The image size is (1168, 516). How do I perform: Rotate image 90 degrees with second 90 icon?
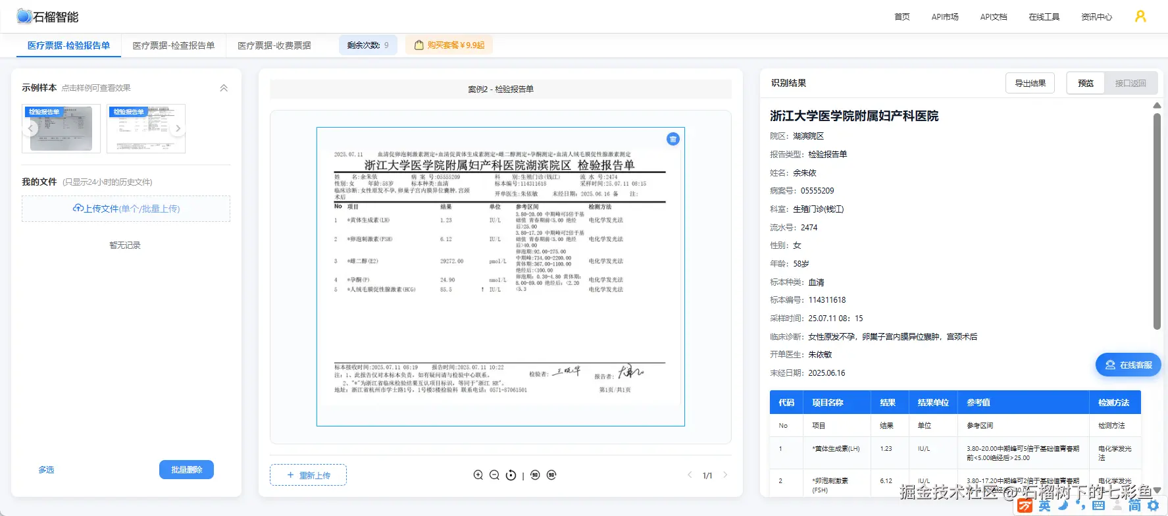click(551, 475)
